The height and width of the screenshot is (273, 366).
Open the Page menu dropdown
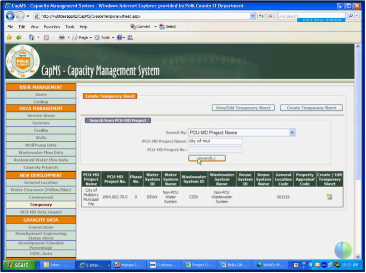pyautogui.click(x=84, y=37)
